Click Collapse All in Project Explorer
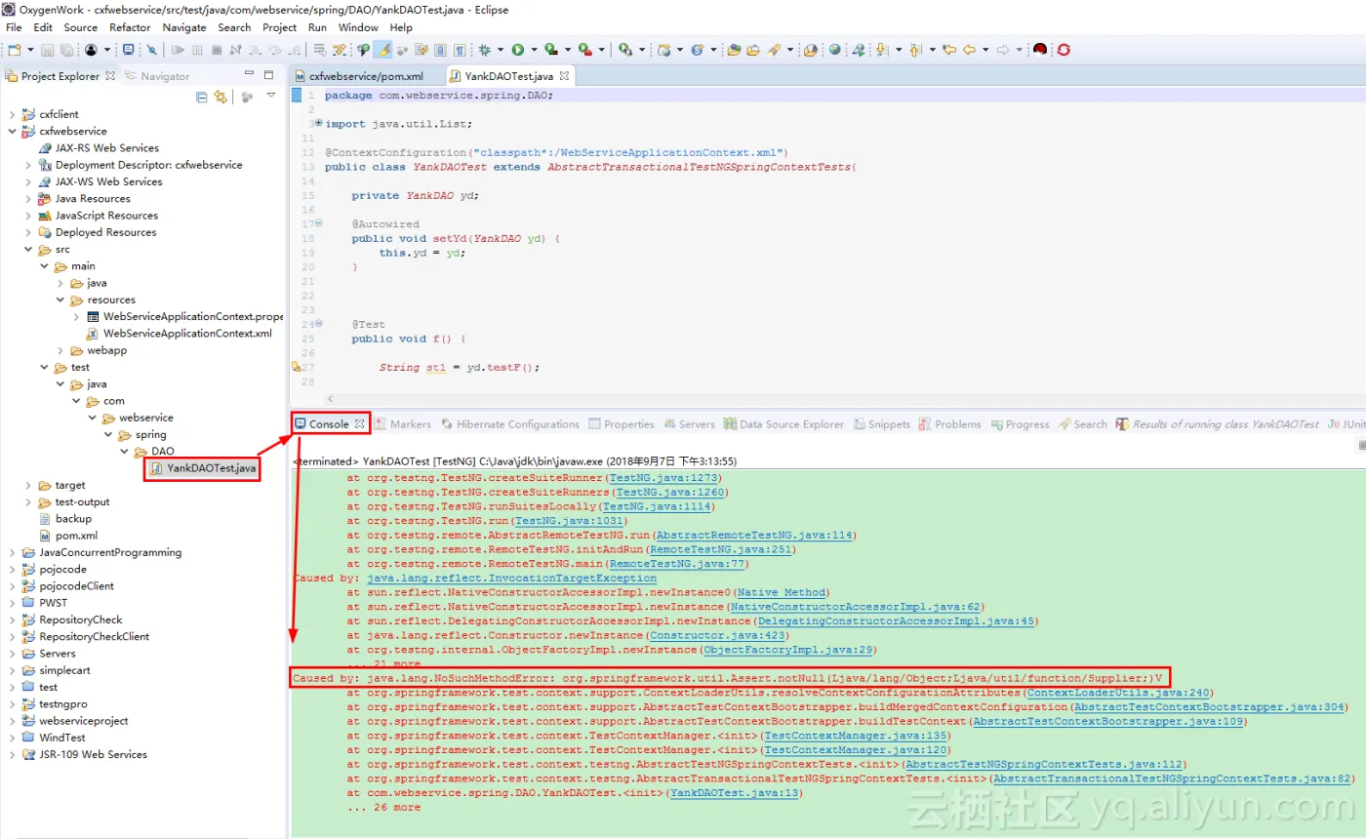 [x=202, y=97]
